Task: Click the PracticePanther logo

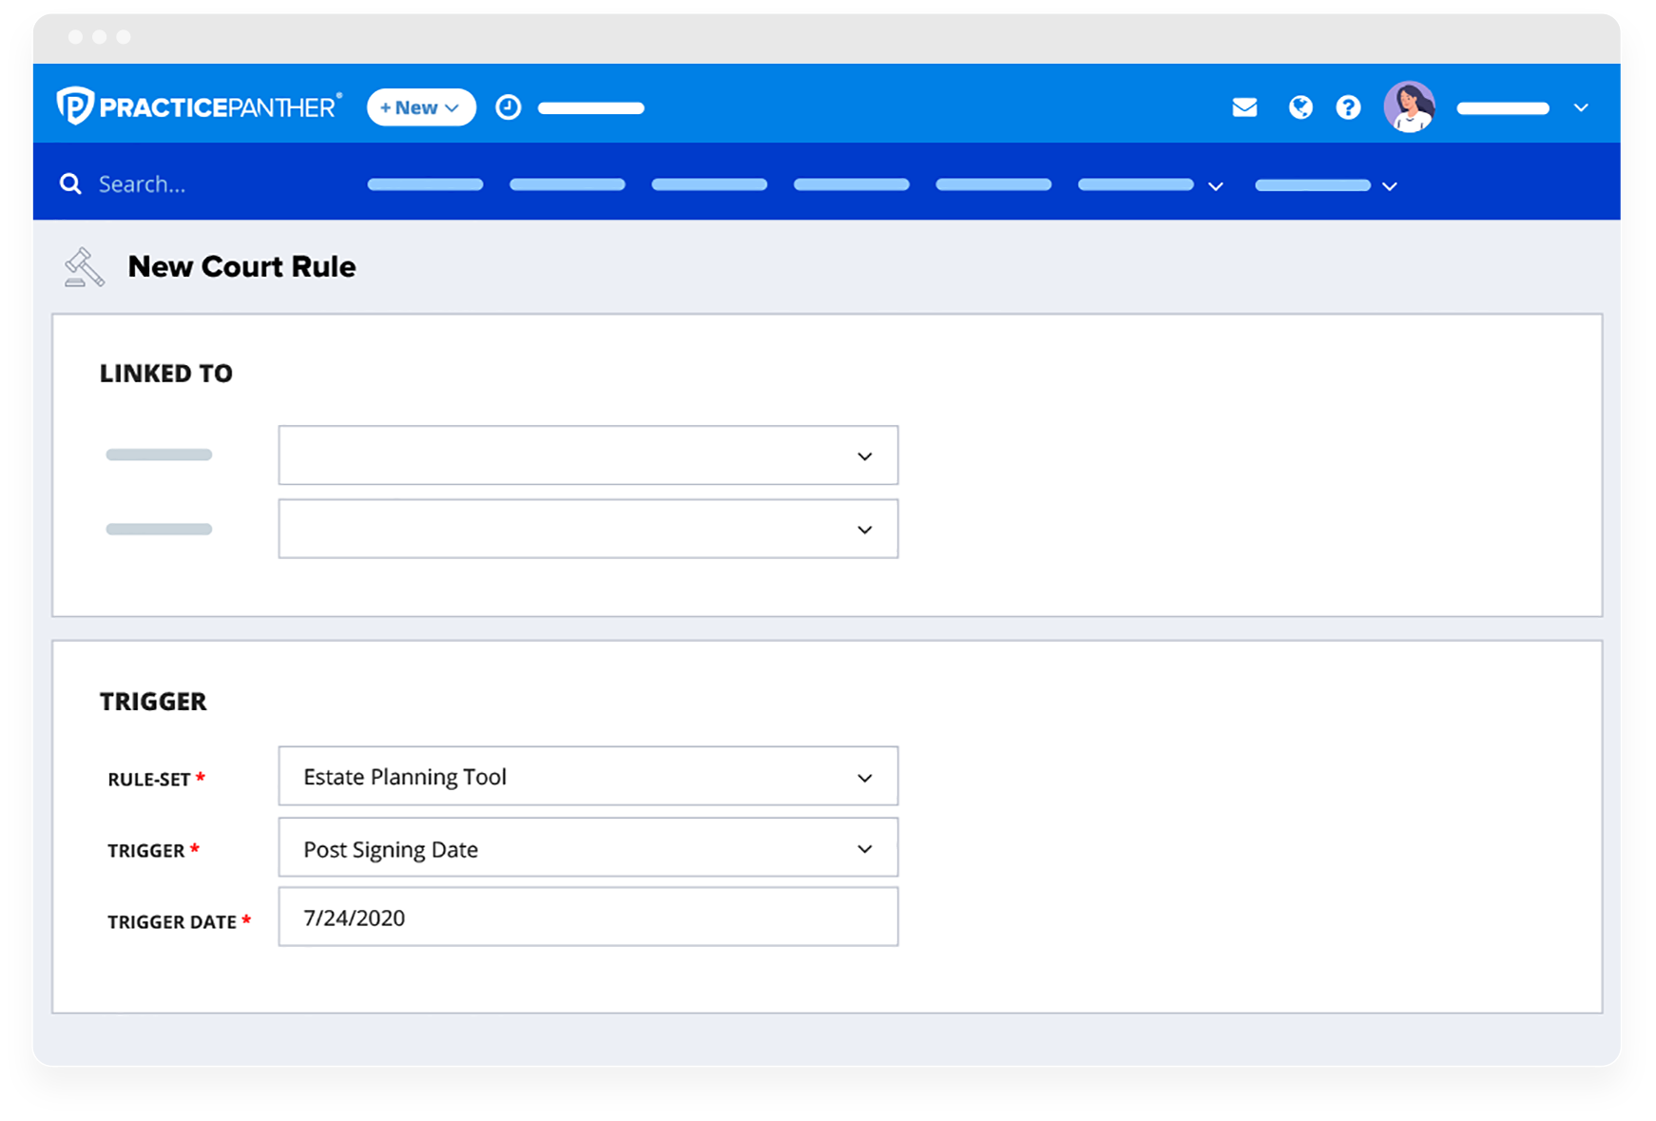Action: click(199, 106)
